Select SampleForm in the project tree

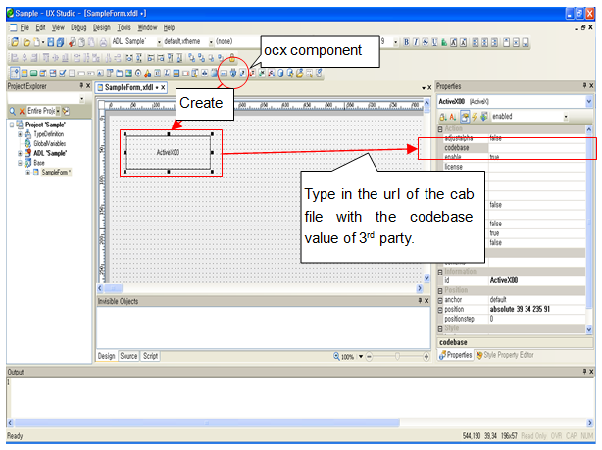point(56,172)
